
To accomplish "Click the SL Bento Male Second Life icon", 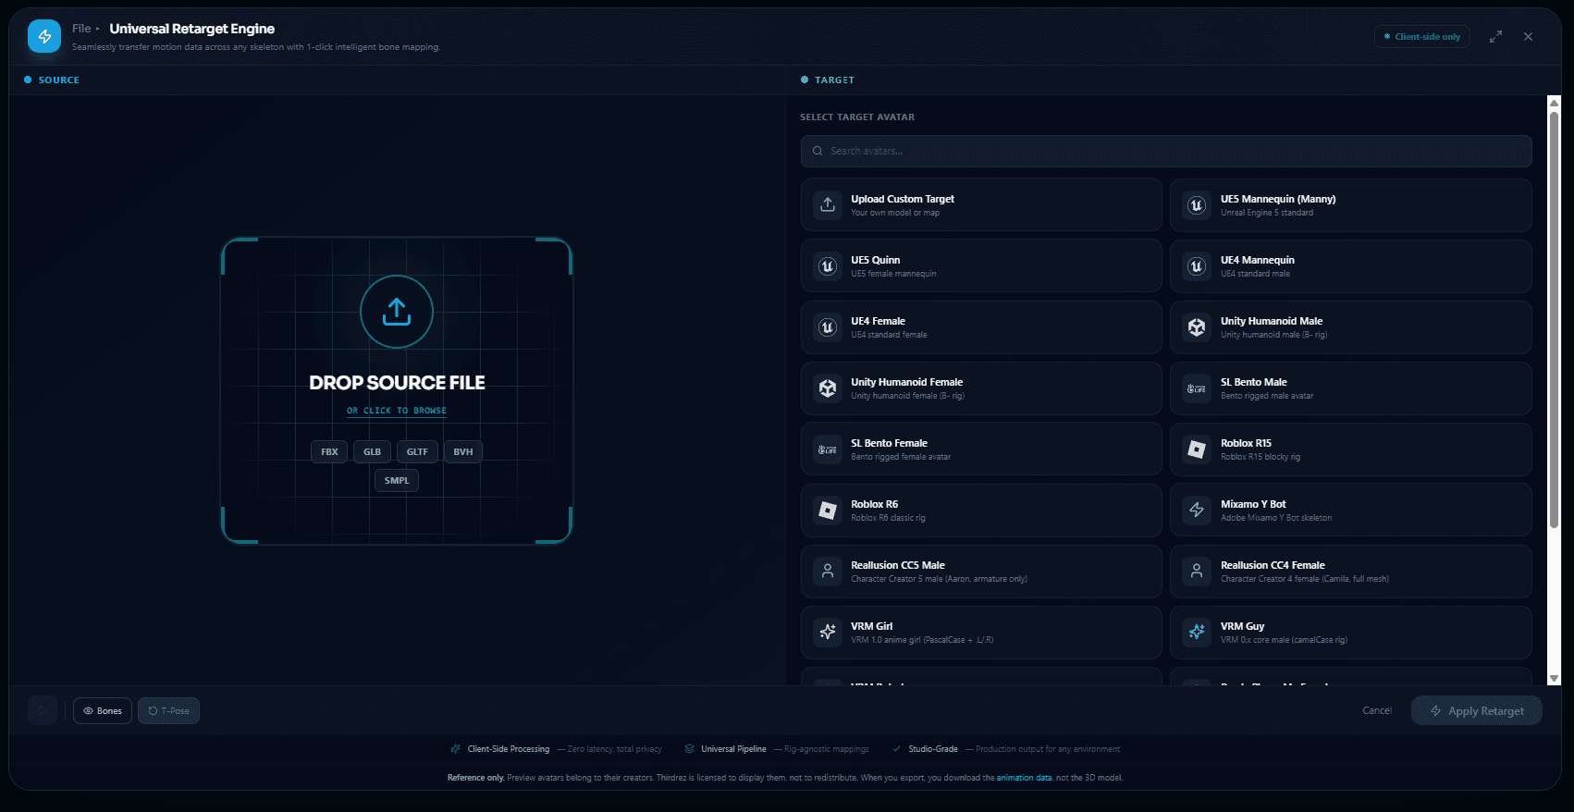I will coord(1197,388).
